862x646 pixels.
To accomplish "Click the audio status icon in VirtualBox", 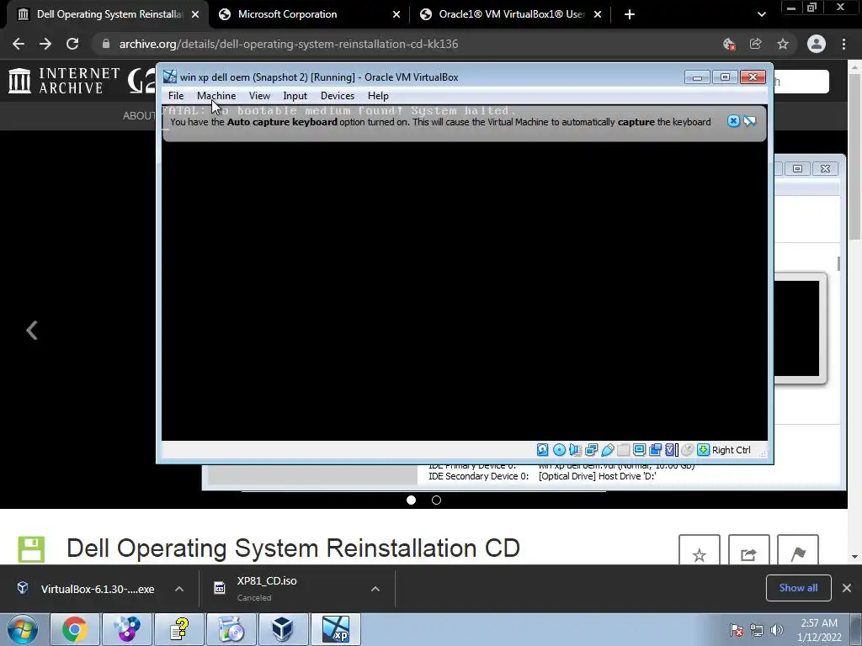I will tap(575, 450).
